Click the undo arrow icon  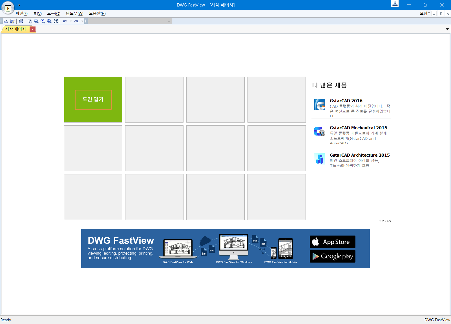click(65, 21)
